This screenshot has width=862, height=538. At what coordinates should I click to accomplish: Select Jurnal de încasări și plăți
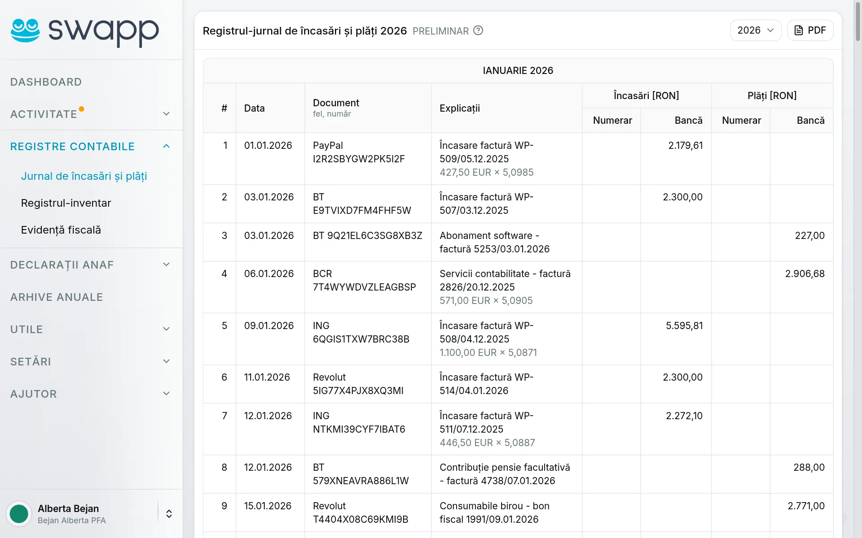(84, 176)
